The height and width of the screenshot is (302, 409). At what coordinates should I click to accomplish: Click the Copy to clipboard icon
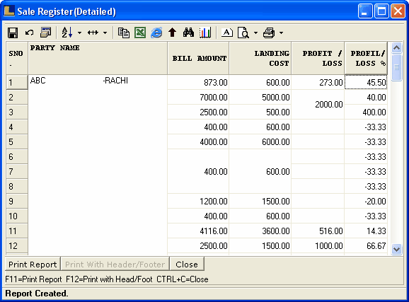[x=124, y=33]
